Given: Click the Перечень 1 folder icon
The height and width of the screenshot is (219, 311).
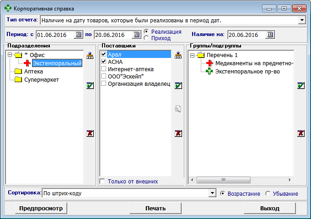Looking at the screenshot, I should click(x=201, y=55).
